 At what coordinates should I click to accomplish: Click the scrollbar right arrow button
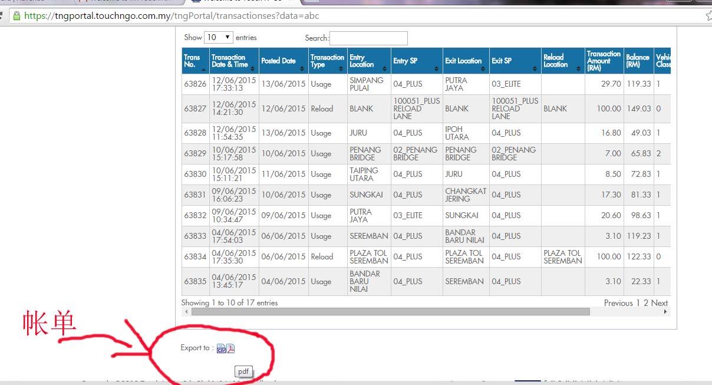[x=665, y=311]
